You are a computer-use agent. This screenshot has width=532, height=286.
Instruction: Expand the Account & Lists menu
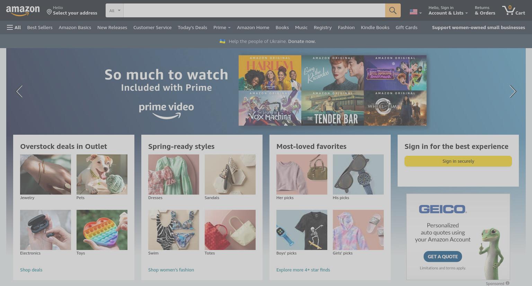coord(448,10)
